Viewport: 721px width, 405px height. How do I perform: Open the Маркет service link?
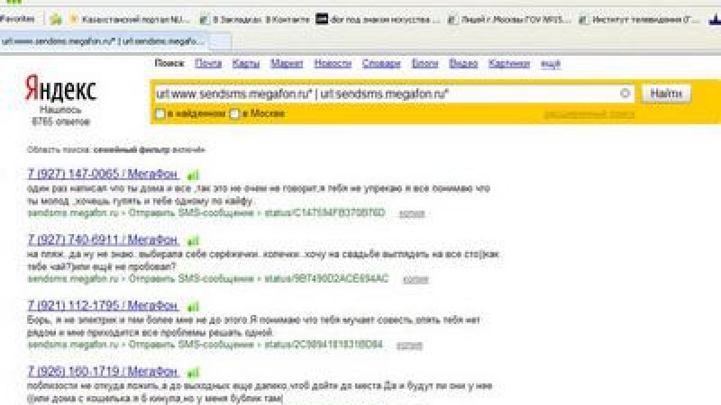pos(287,64)
